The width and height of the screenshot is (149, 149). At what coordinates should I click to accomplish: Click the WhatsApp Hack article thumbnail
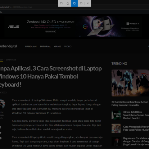pyautogui.click(x=116, y=115)
